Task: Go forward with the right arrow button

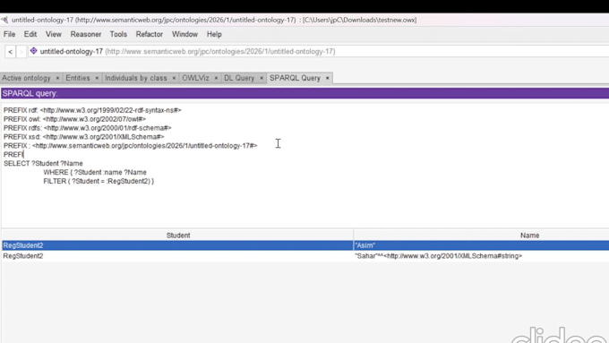Action: 21,52
